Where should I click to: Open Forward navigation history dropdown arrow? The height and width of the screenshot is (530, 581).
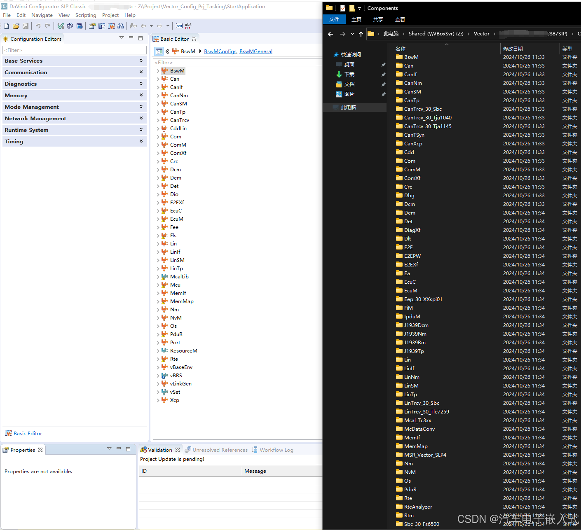[168, 26]
